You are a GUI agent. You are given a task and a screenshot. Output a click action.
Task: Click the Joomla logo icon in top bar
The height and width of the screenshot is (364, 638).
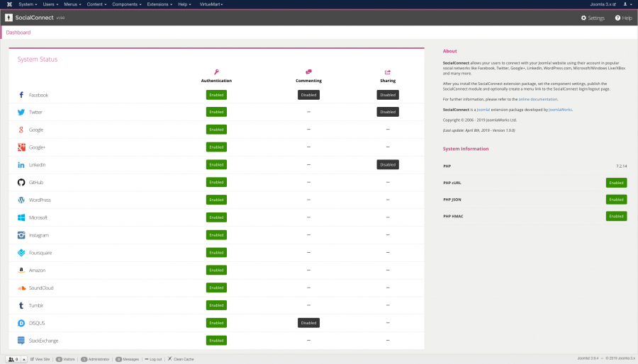click(x=9, y=4)
